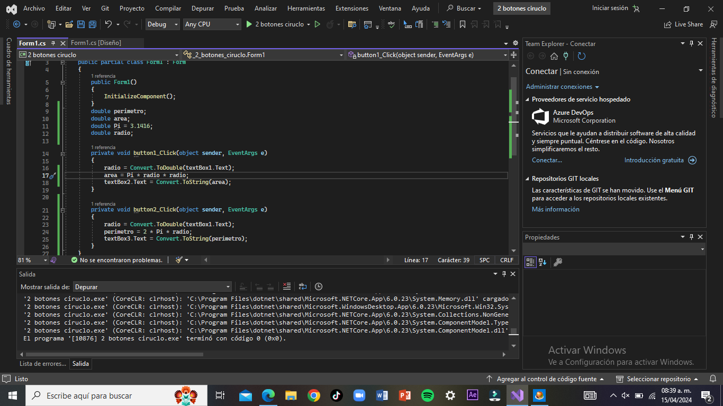Click the Más información link
This screenshot has width=723, height=406.
pyautogui.click(x=555, y=209)
